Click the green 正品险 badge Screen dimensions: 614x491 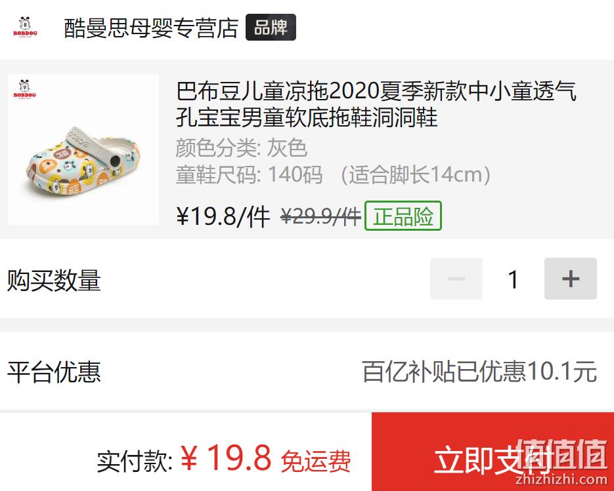click(403, 216)
